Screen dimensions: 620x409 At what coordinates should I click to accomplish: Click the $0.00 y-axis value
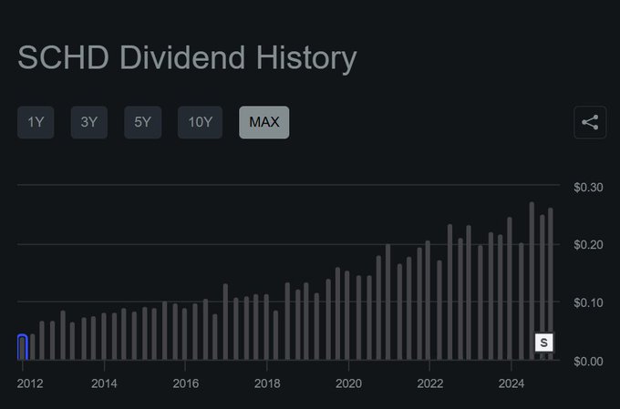click(588, 362)
